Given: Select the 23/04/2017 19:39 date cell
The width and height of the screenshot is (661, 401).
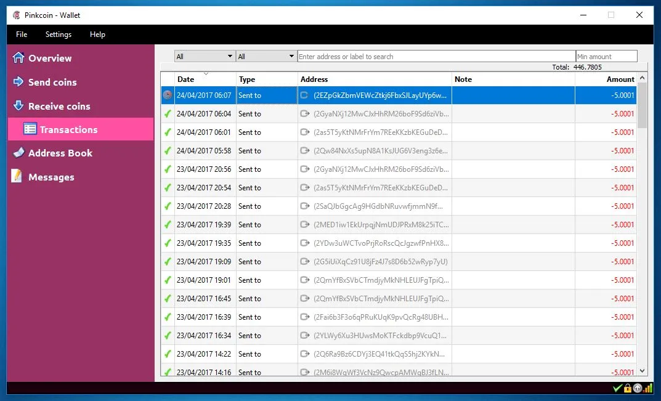Looking at the screenshot, I should coord(205,225).
